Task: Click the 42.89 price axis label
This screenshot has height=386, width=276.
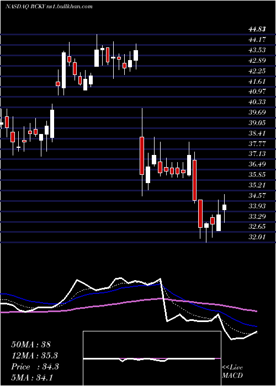Action: click(x=257, y=60)
